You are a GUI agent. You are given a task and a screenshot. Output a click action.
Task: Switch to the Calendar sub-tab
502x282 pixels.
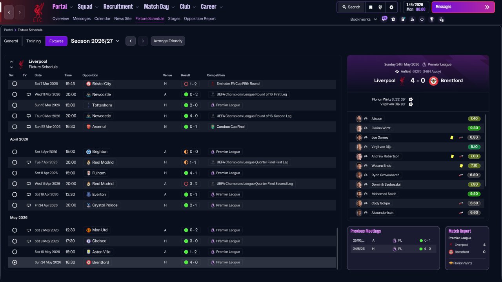tap(102, 18)
